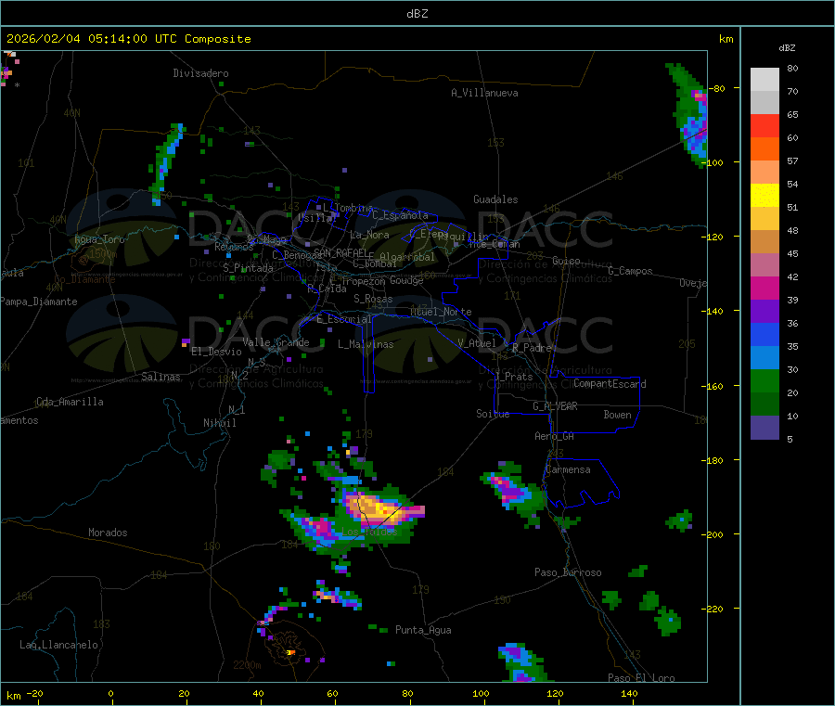The height and width of the screenshot is (706, 835).
Task: Click the Aero_GA label
Action: pyautogui.click(x=555, y=436)
